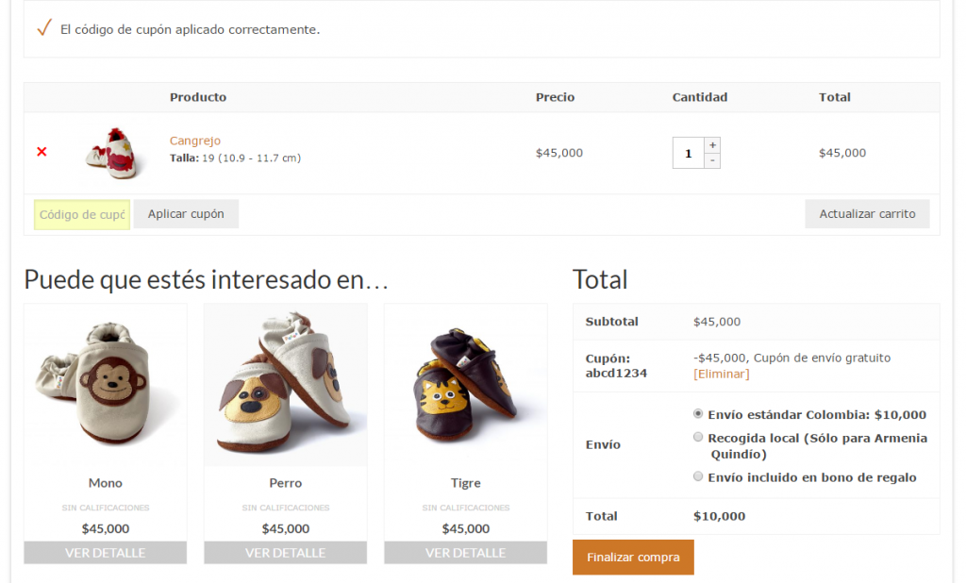Image resolution: width=966 pixels, height=583 pixels.
Task: Decrease quantity with minus button
Action: [712, 160]
